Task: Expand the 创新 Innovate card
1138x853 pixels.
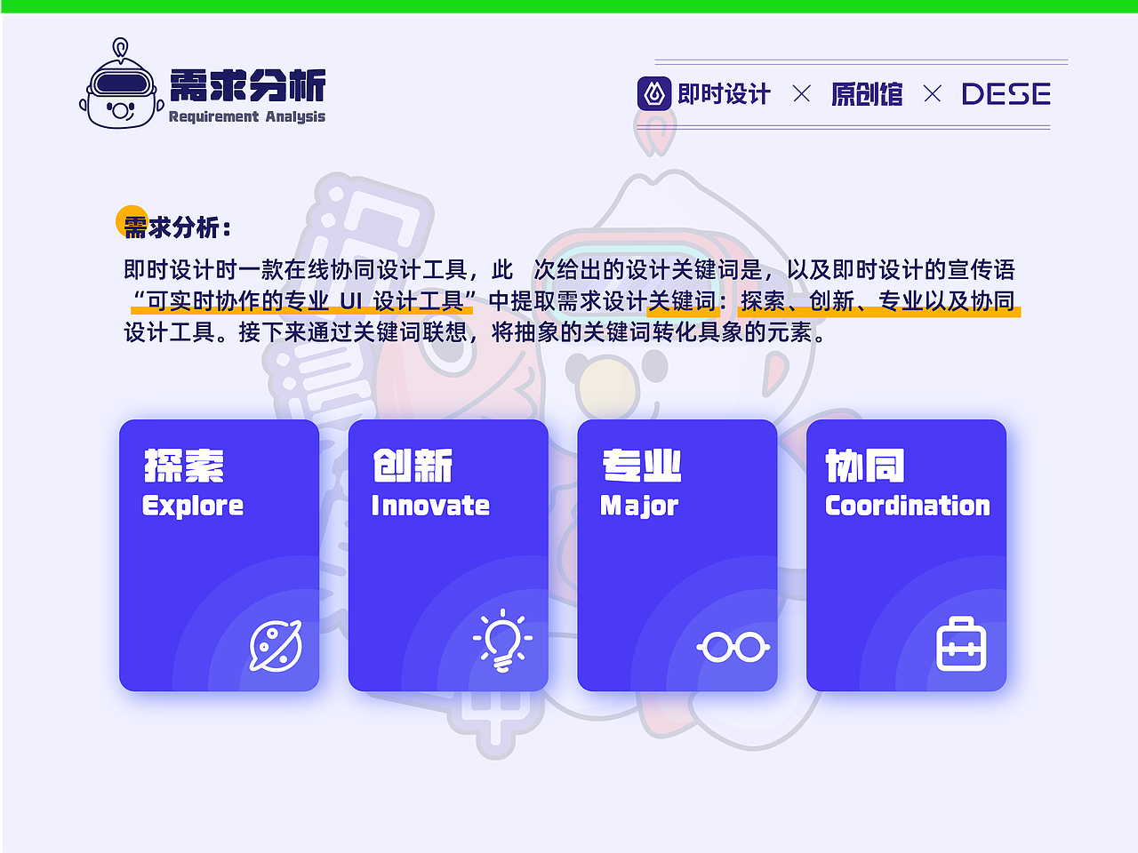Action: [x=448, y=554]
